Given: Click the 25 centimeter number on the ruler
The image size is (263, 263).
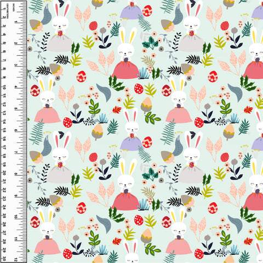Looking at the screenshot, I should coord(4,216).
